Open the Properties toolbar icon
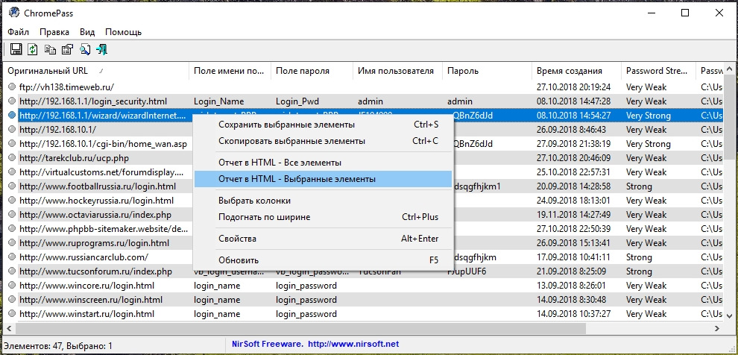The height and width of the screenshot is (355, 738). [67, 49]
